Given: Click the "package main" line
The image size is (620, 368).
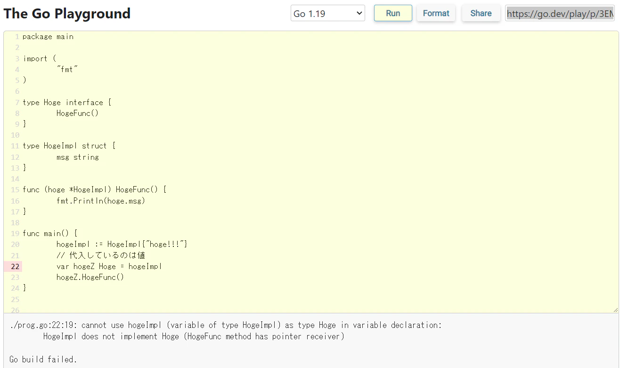Looking at the screenshot, I should tap(48, 37).
